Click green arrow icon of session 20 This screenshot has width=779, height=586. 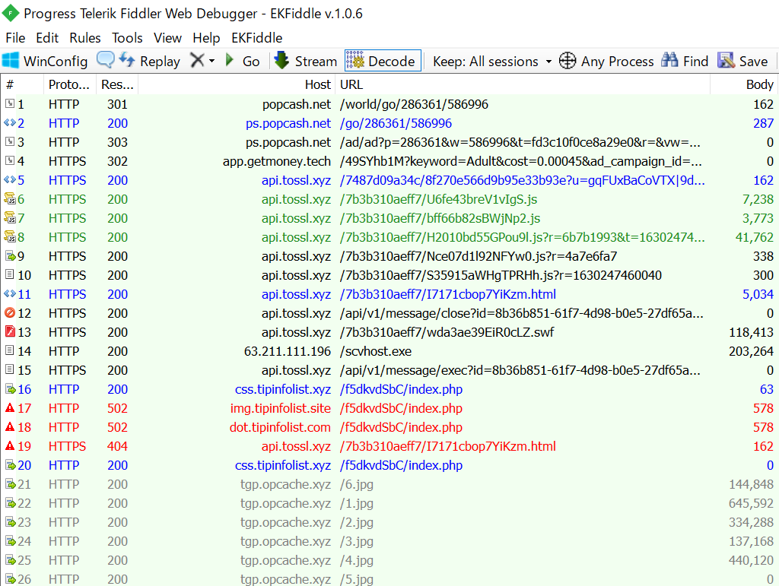coord(11,465)
